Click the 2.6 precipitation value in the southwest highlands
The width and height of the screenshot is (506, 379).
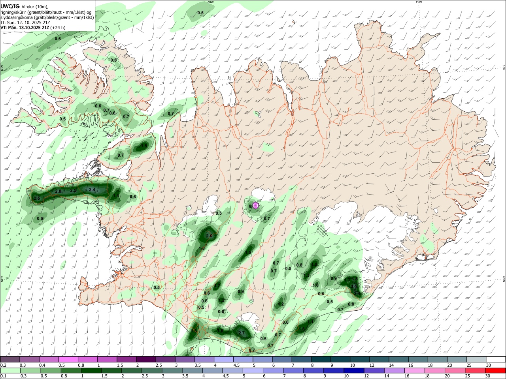point(210,236)
